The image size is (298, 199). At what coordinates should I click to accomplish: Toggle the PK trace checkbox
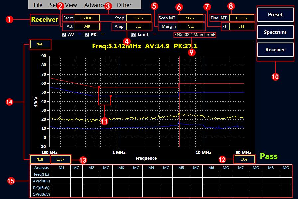coord(87,34)
